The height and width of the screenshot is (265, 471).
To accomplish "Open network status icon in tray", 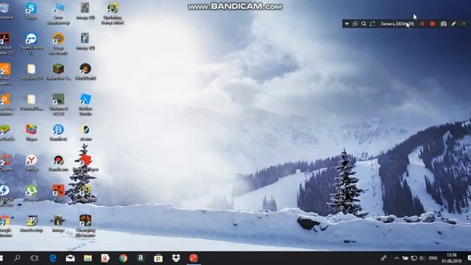I will coord(414,258).
